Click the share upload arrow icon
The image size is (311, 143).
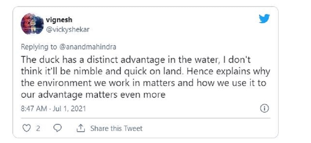pyautogui.click(x=81, y=128)
